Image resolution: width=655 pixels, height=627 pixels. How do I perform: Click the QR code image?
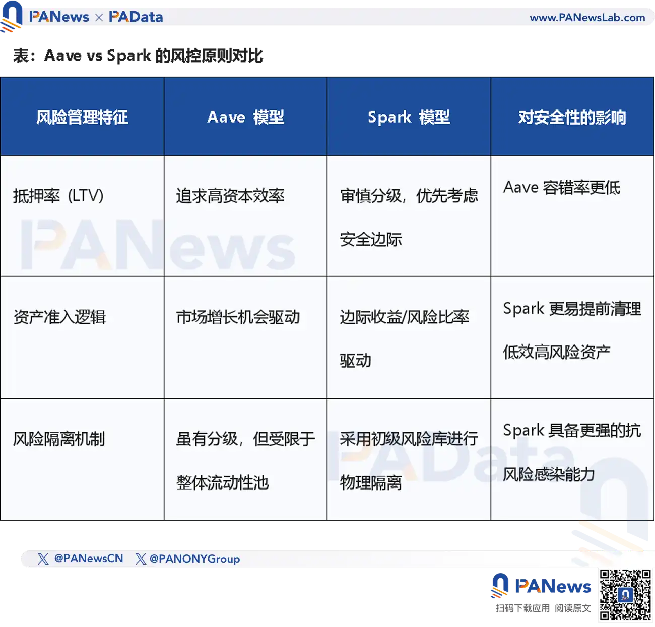[x=625, y=595]
